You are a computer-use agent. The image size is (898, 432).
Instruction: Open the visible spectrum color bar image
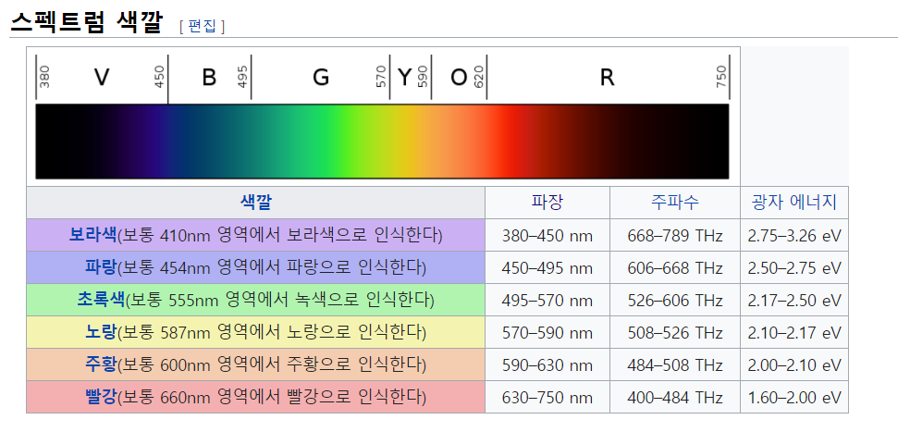(383, 117)
